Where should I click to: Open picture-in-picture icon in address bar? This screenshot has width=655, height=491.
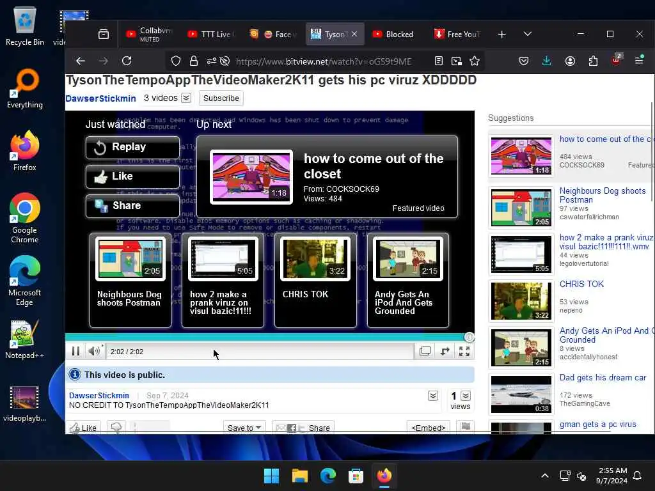point(457,61)
